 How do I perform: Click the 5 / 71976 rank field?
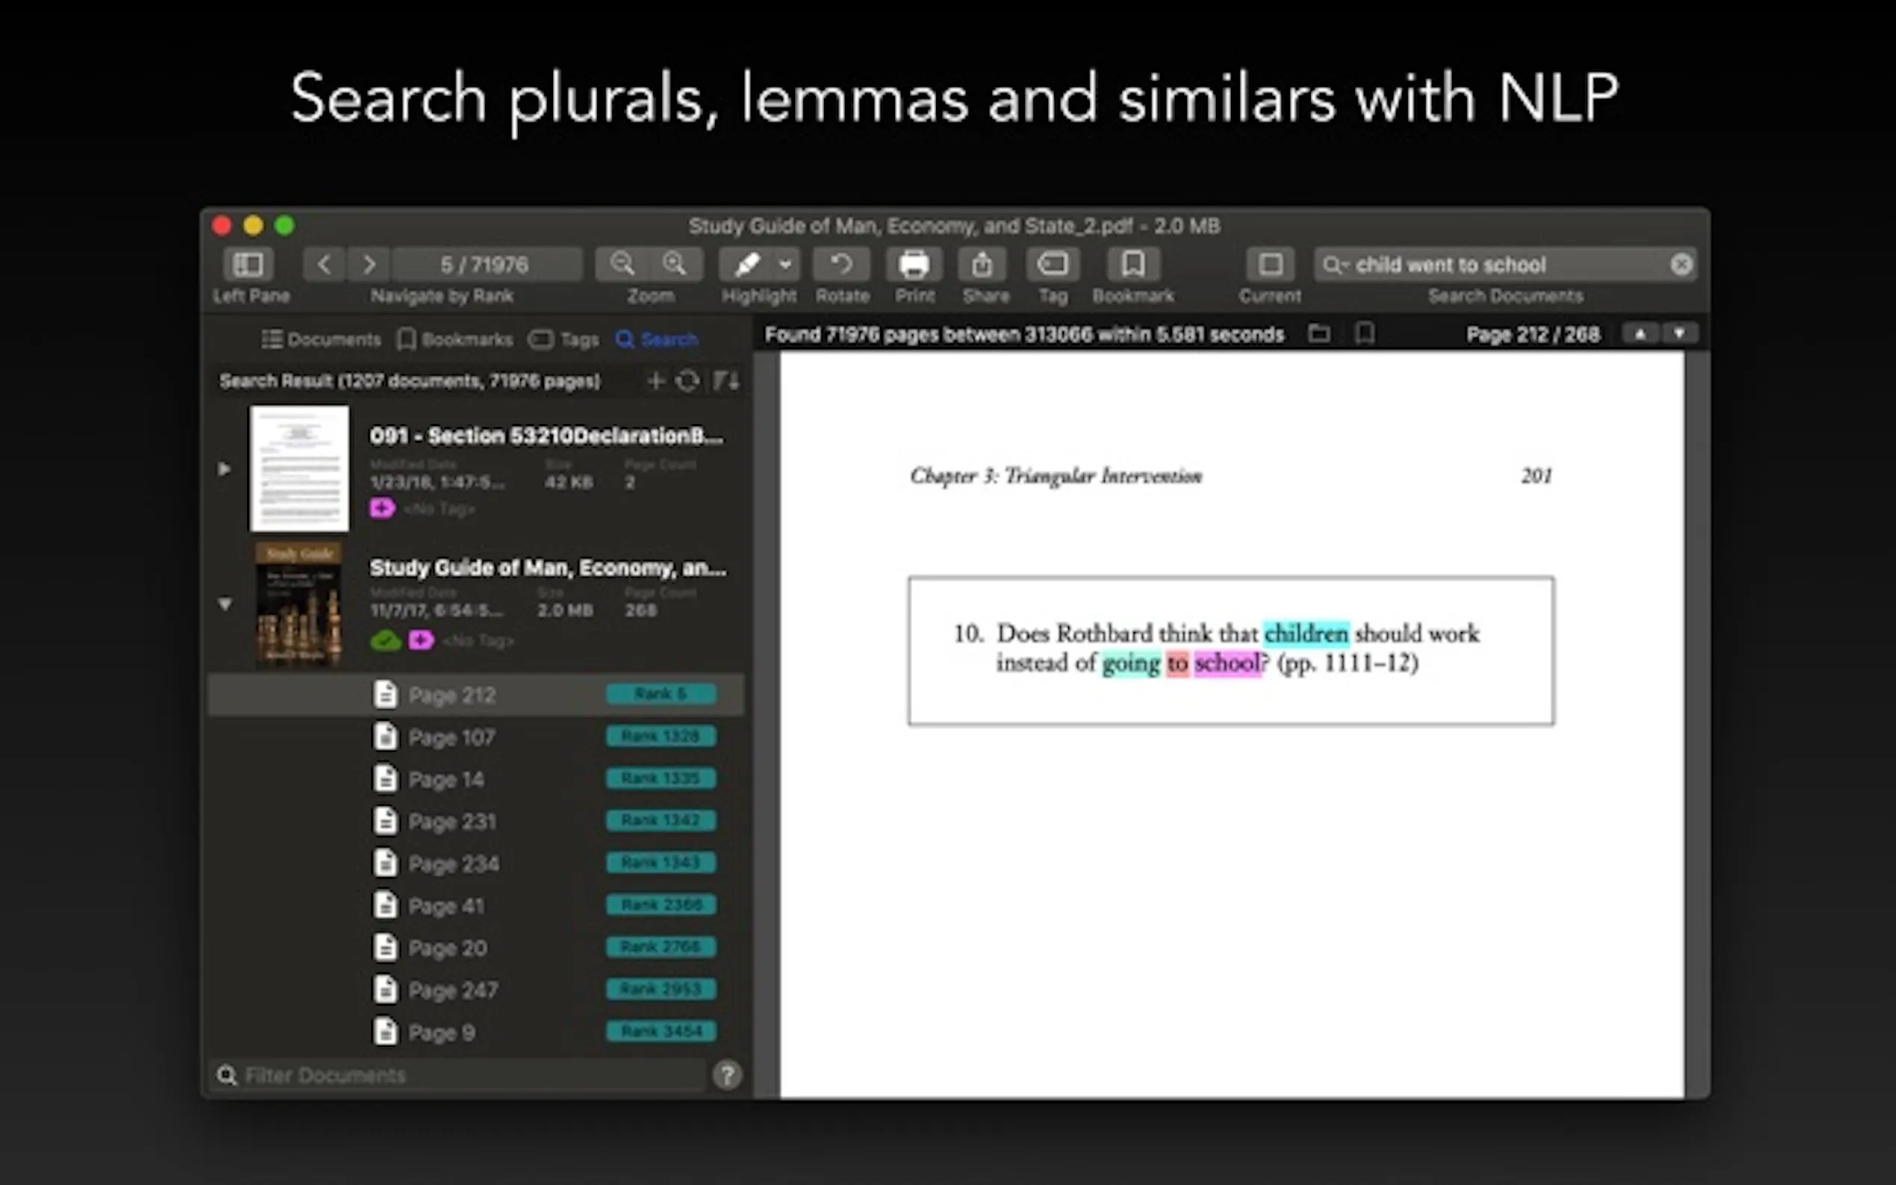point(486,265)
